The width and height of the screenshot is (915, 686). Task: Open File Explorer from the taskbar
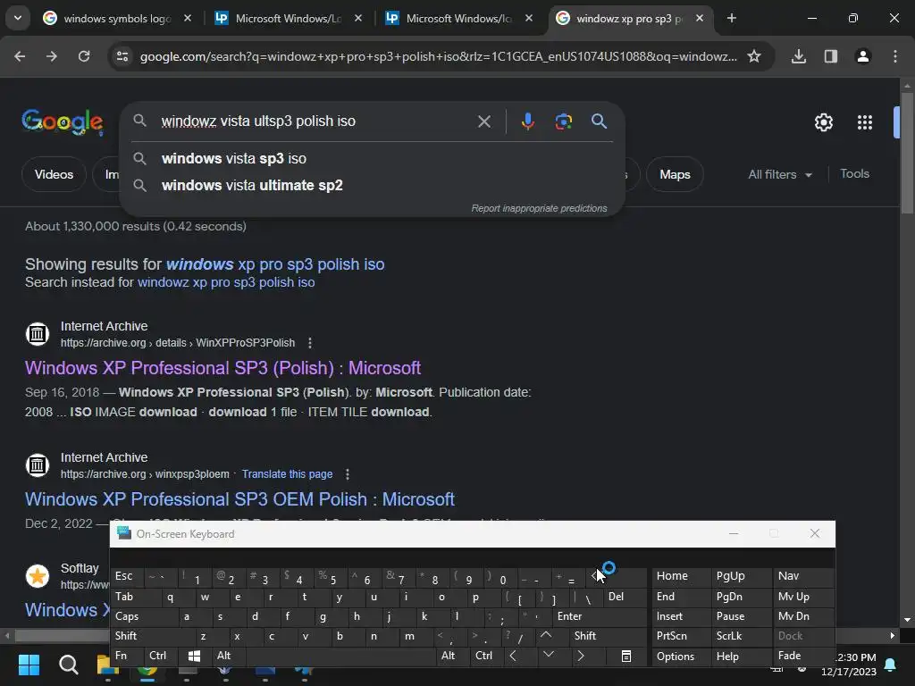coord(107,664)
